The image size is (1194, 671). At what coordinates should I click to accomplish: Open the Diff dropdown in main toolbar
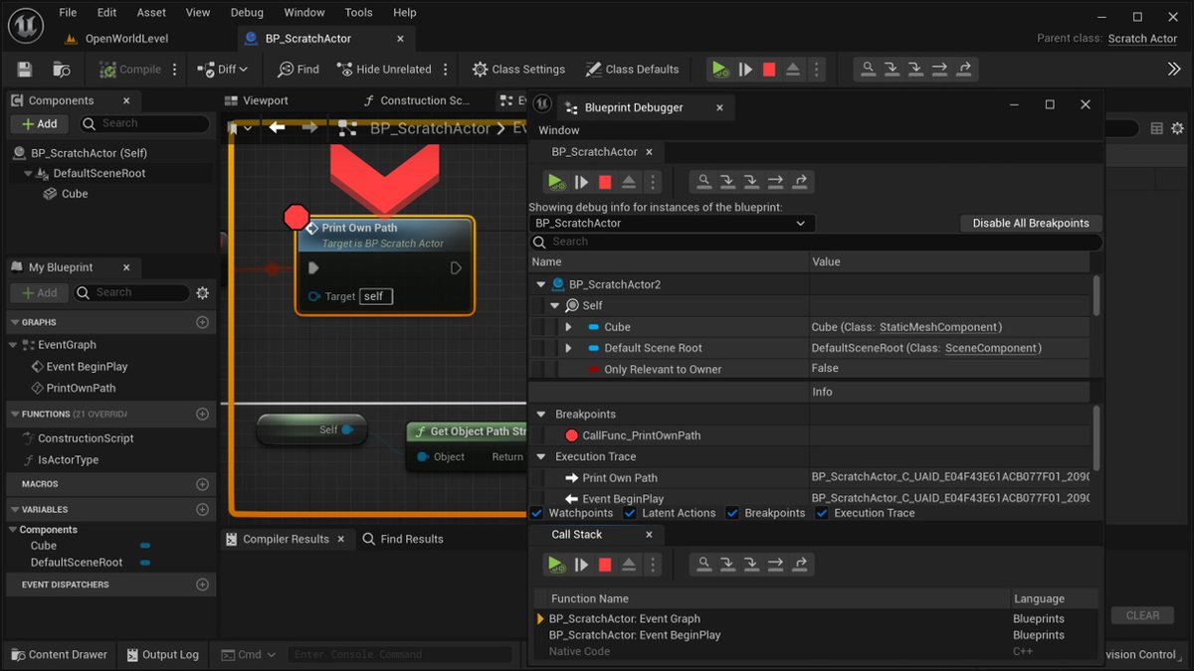click(222, 70)
